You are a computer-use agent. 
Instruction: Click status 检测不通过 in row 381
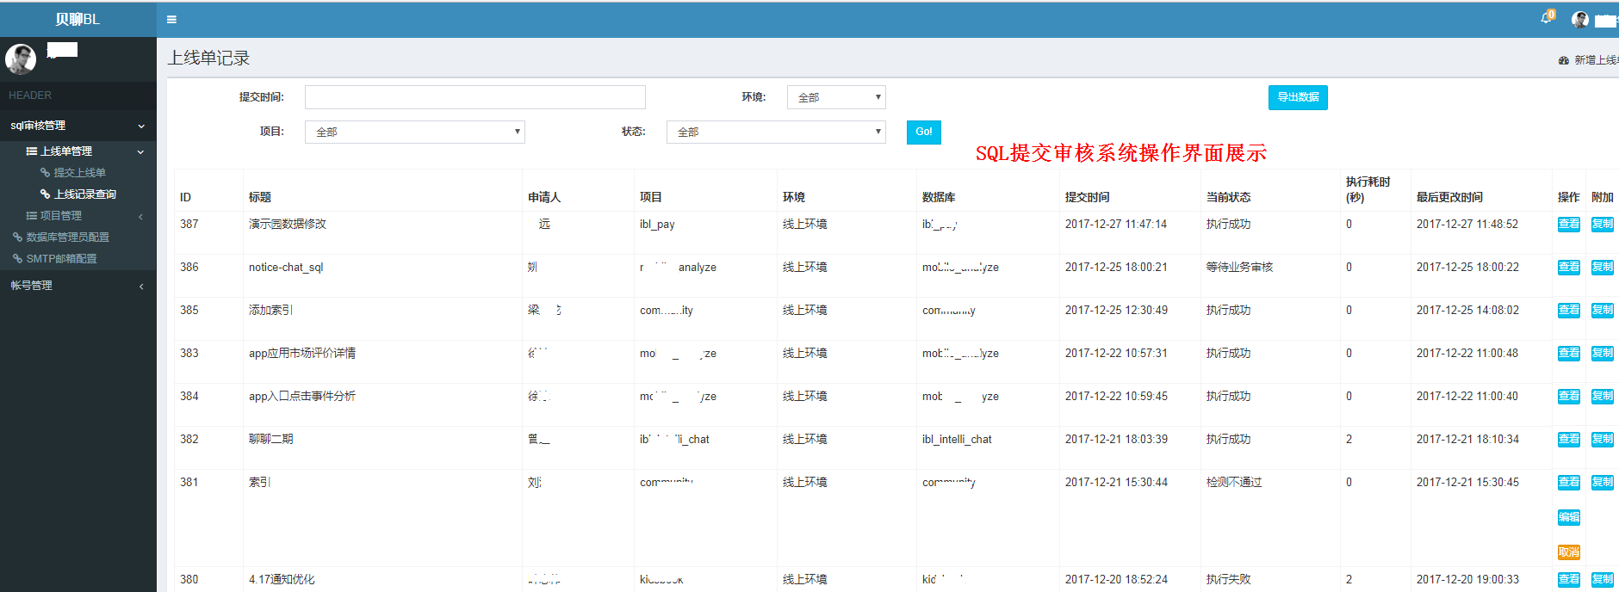1234,483
